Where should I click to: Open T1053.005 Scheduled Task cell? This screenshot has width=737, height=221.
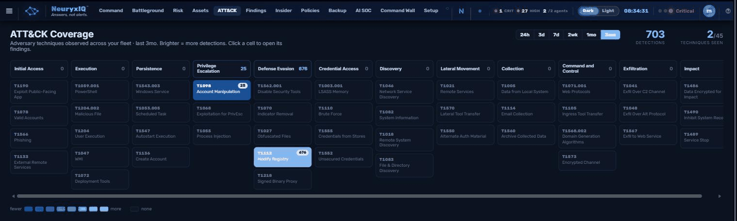tap(161, 112)
